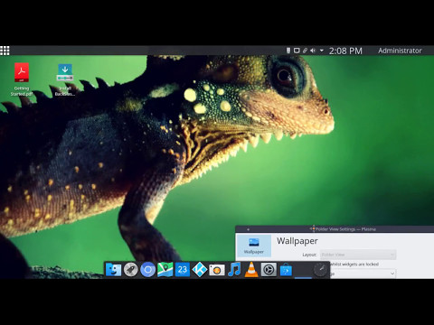Open the dropdown below the Layout option
Viewport: 434px width, 325px height.
[x=363, y=274]
